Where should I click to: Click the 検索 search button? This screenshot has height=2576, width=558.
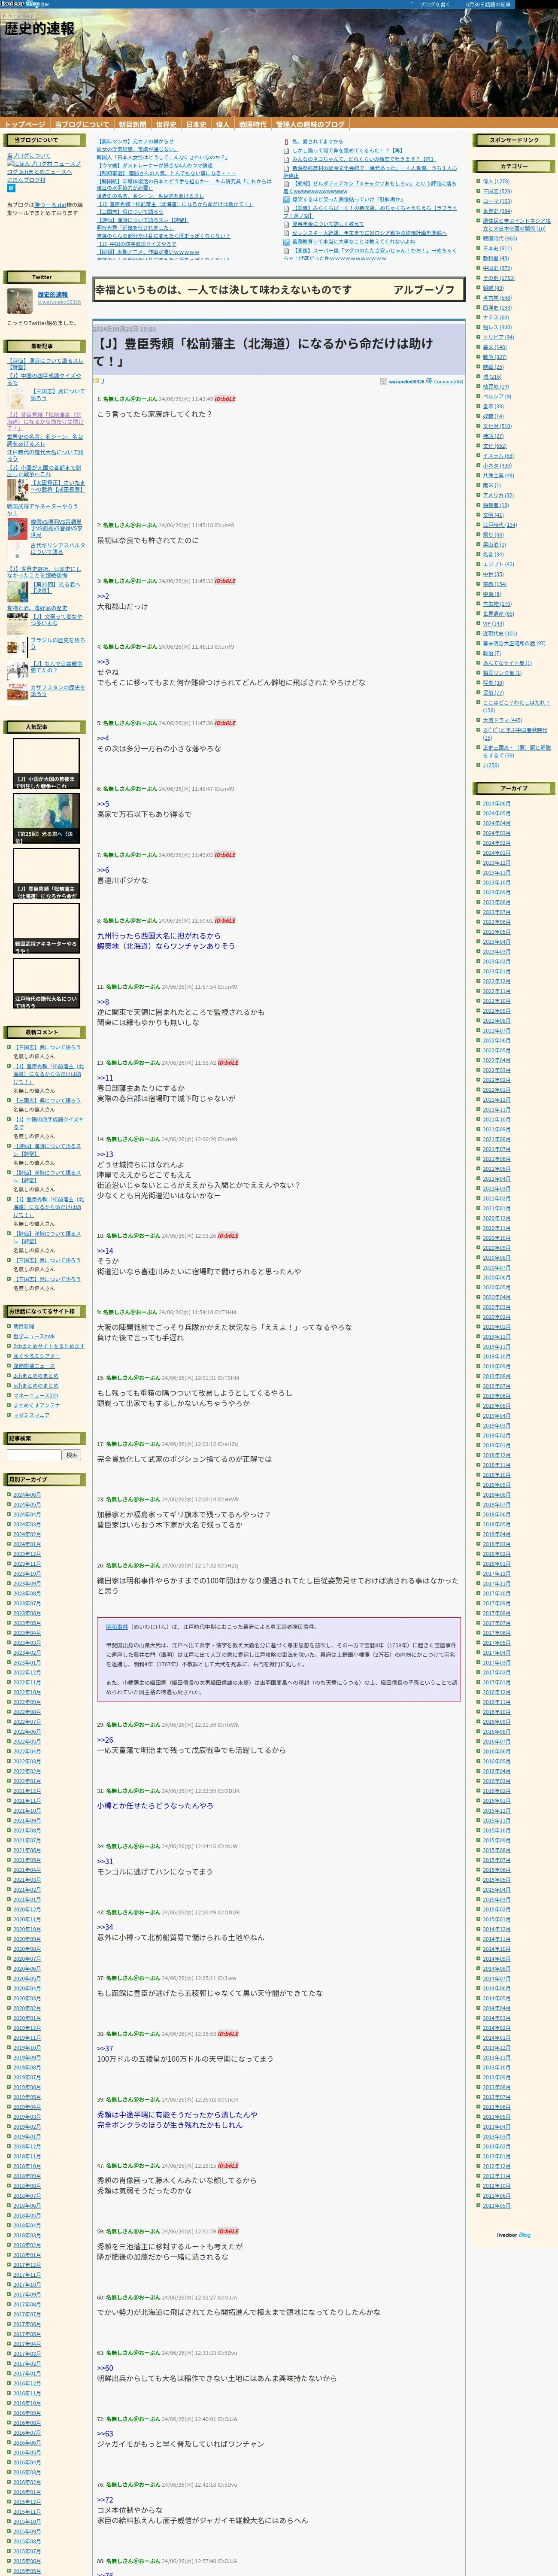(x=72, y=1455)
